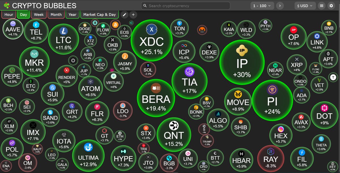Click the XRP bubble

tap(297, 64)
